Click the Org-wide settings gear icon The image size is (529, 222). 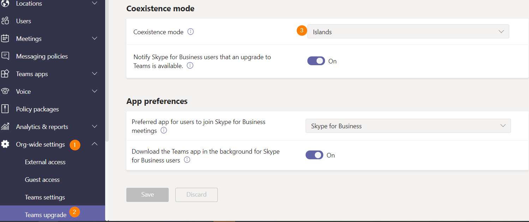pos(5,144)
